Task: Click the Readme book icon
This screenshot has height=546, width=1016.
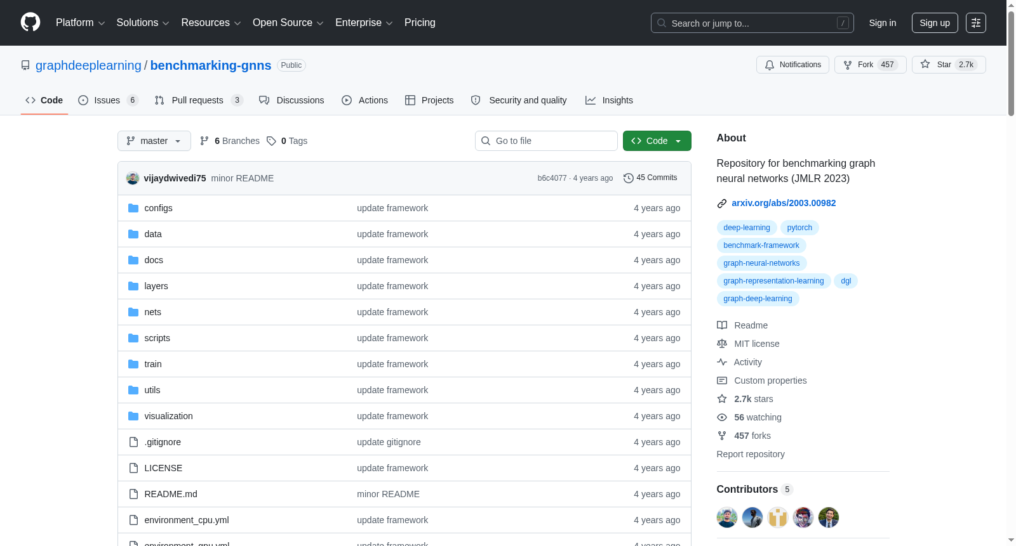Action: (722, 325)
